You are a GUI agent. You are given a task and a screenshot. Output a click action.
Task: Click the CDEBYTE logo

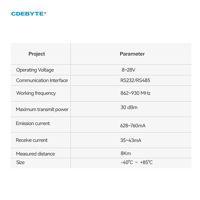point(27,14)
